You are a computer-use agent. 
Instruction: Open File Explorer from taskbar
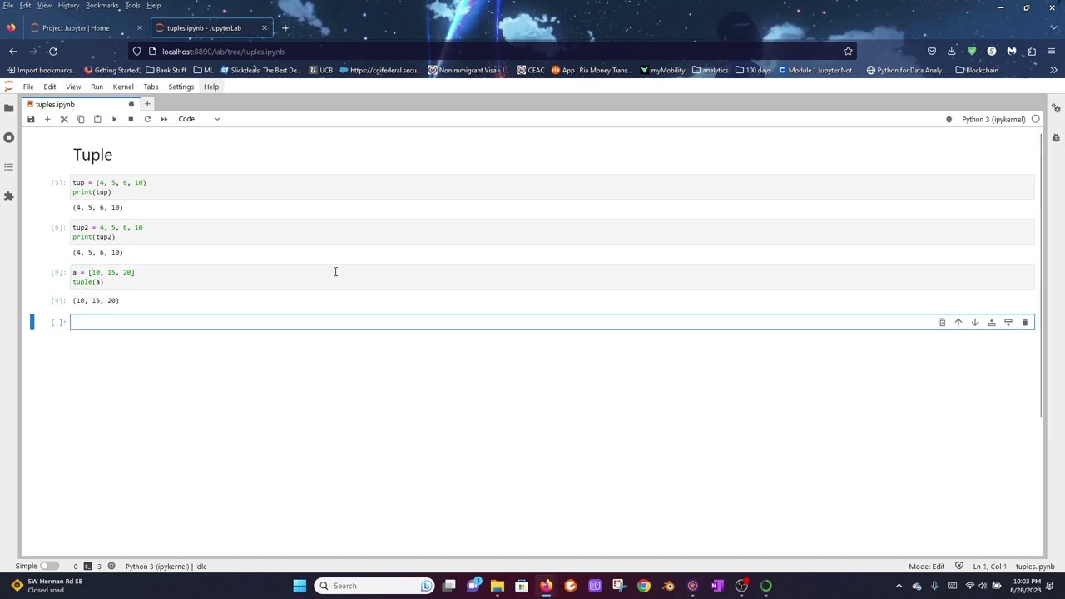498,586
